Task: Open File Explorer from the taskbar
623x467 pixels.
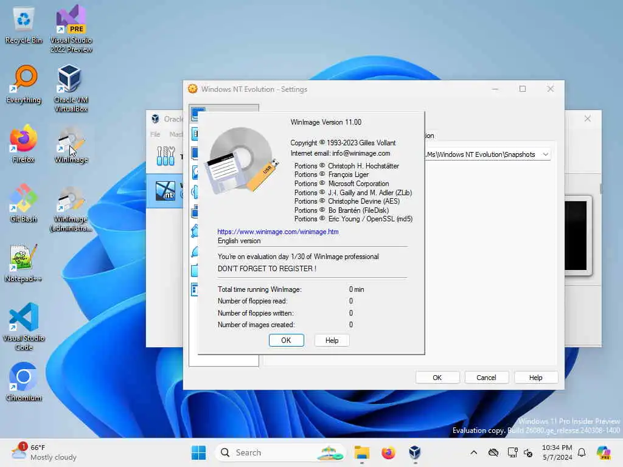Action: [361, 452]
